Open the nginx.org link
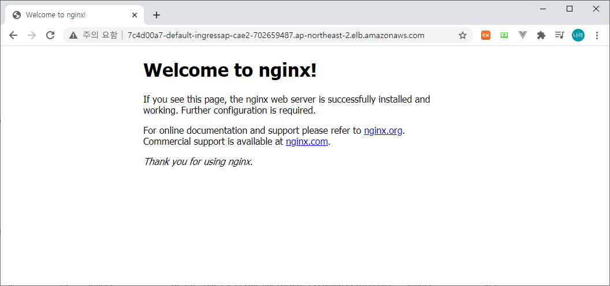 [383, 130]
